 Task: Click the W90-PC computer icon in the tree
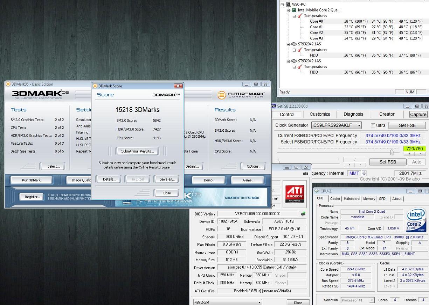click(x=288, y=4)
